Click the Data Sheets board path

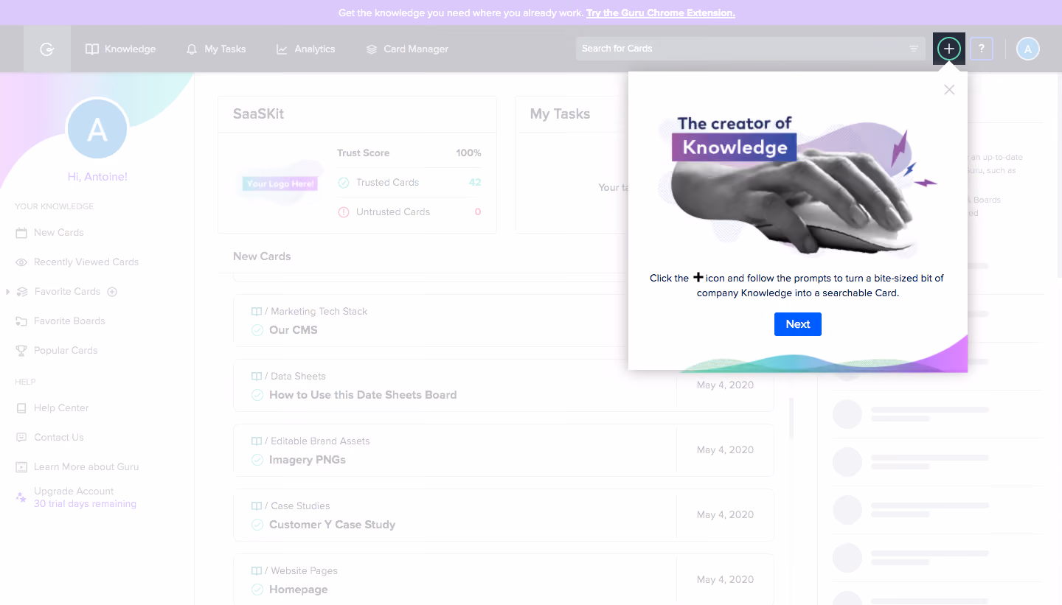298,377
